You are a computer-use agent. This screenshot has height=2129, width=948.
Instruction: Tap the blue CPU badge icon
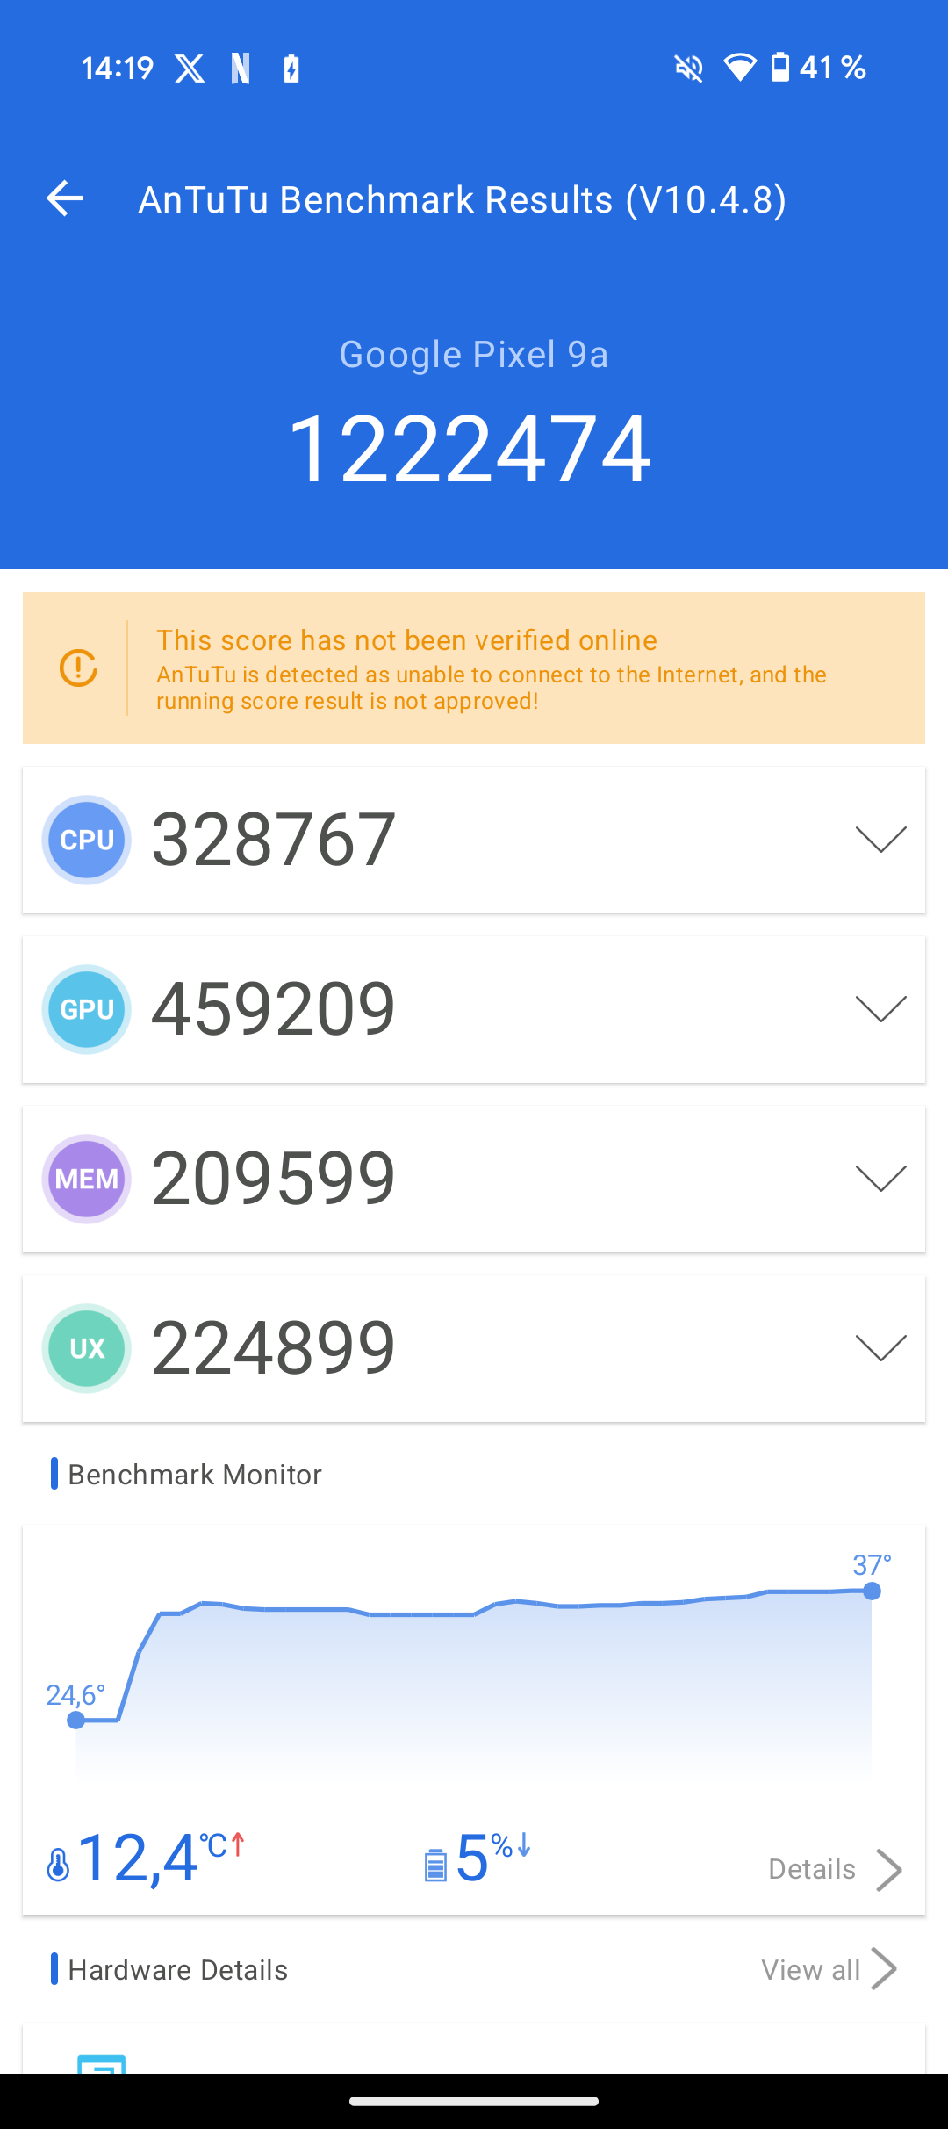click(x=87, y=840)
